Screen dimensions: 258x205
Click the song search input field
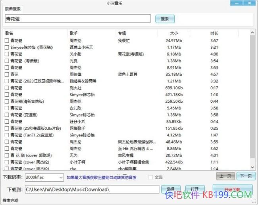coord(77,19)
